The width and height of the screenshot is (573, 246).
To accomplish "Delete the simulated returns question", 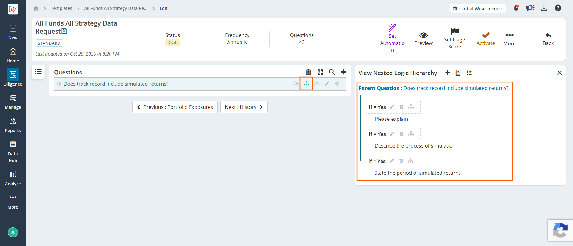I will [x=337, y=84].
